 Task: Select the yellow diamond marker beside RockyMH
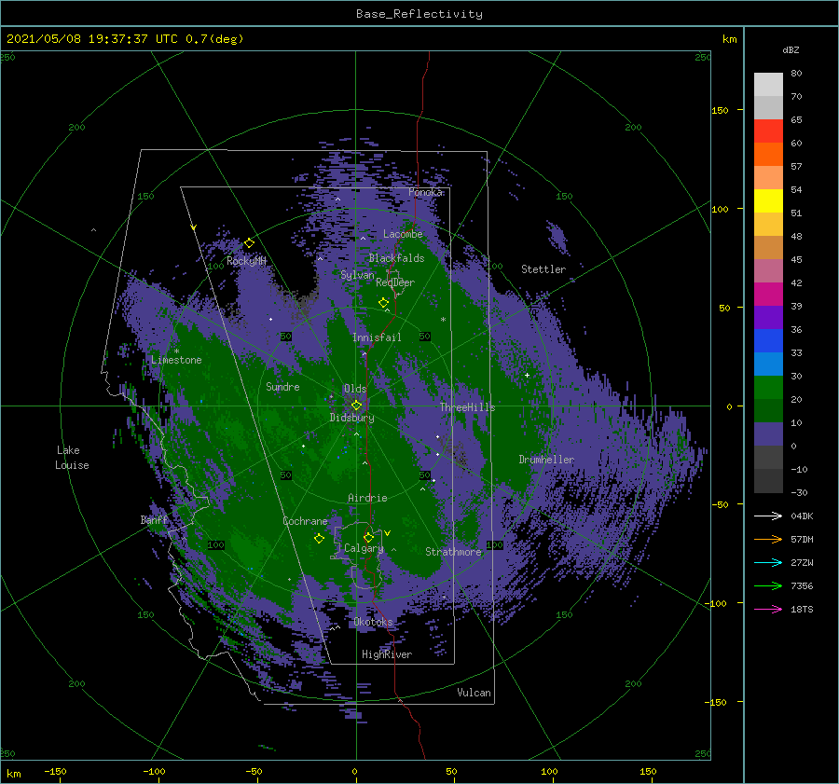[x=249, y=243]
